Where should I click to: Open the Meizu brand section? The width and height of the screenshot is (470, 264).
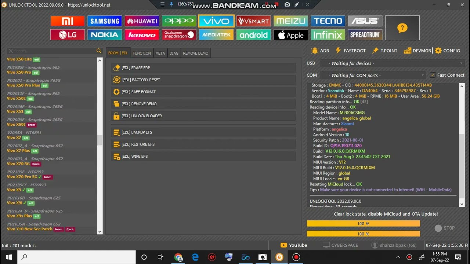pos(291,21)
